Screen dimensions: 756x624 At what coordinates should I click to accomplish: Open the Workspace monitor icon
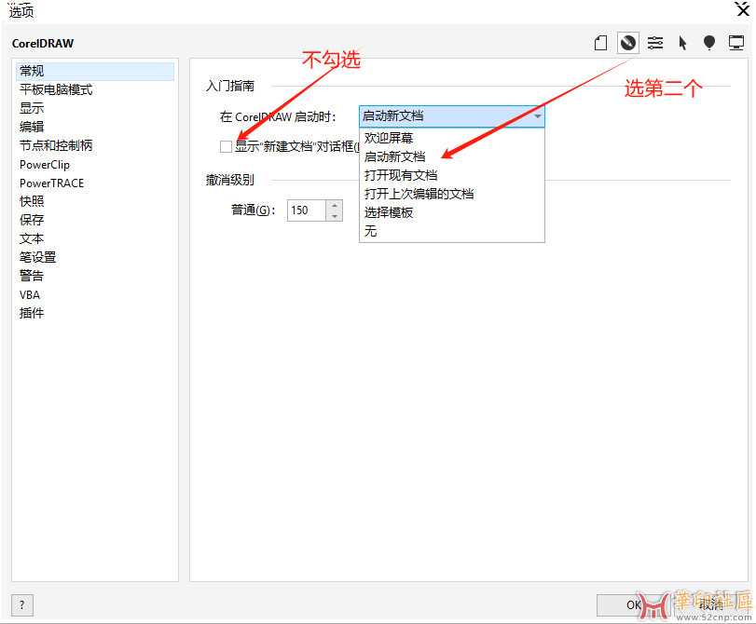736,43
